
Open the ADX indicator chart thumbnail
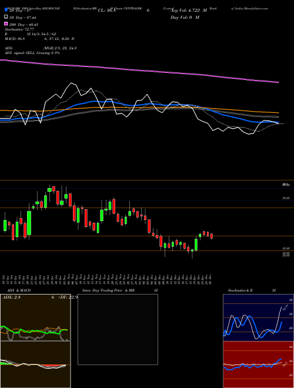pyautogui.click(x=35, y=317)
